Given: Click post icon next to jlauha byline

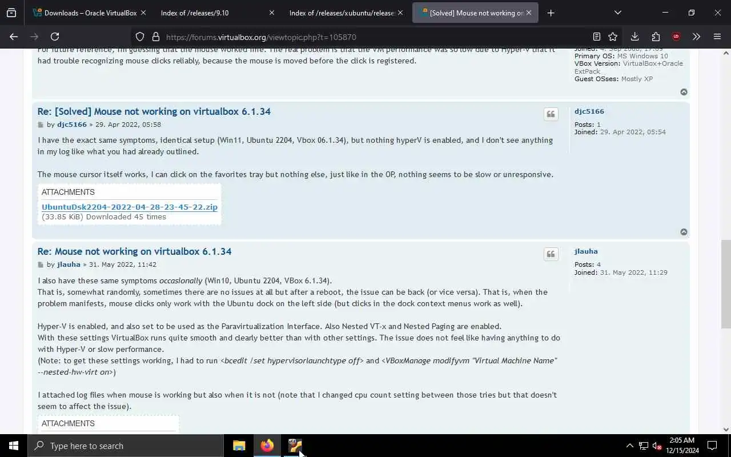Looking at the screenshot, I should [41, 265].
